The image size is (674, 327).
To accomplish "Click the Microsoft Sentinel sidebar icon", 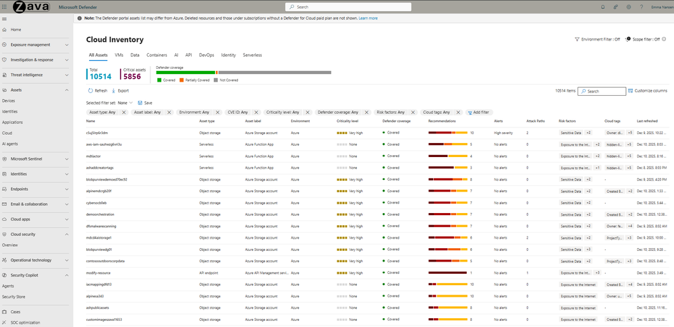I will point(4,159).
